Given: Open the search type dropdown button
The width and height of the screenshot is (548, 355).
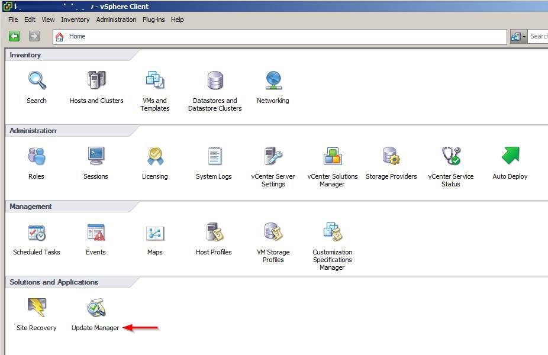Looking at the screenshot, I should [x=518, y=36].
